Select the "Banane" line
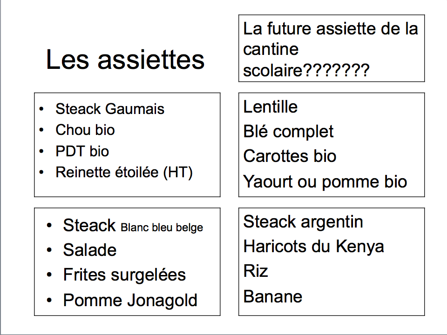447x335 pixels. 272,296
